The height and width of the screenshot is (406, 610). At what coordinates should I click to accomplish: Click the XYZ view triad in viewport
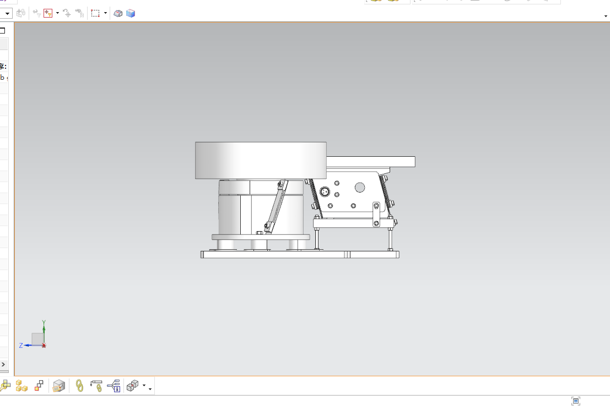tap(33, 335)
